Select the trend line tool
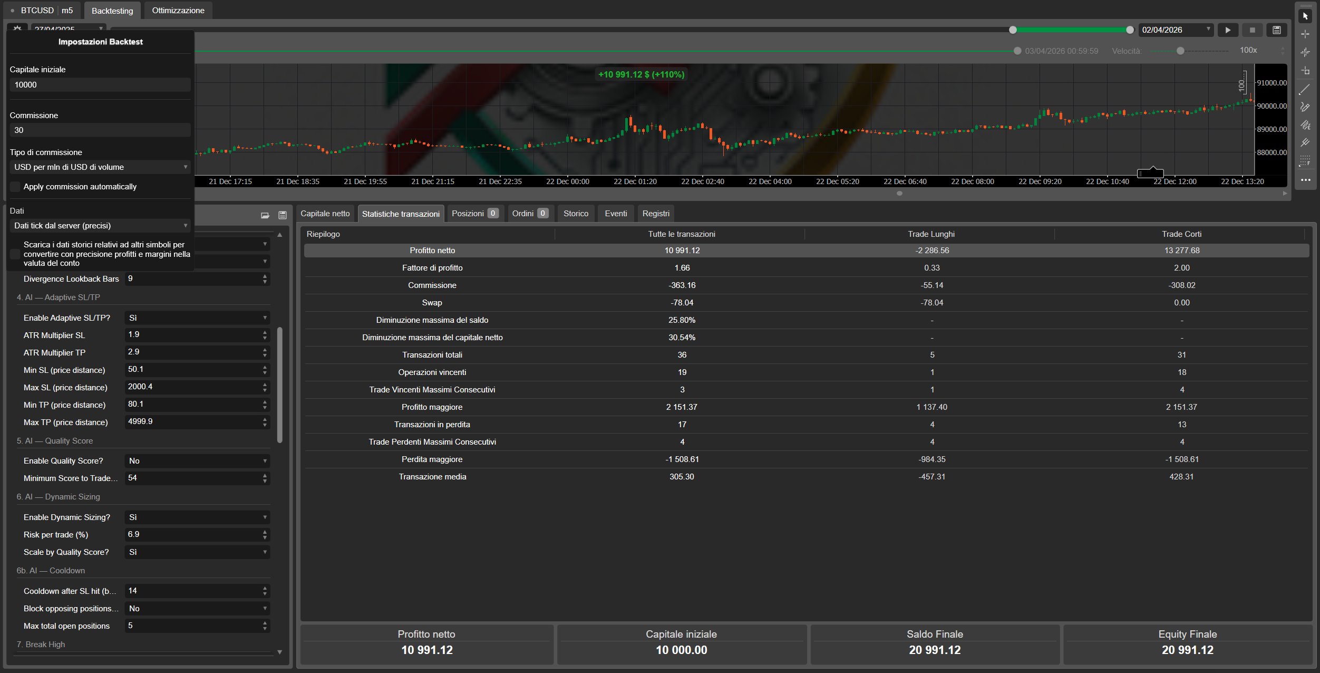Screen dimensions: 1320x673 (1305, 89)
